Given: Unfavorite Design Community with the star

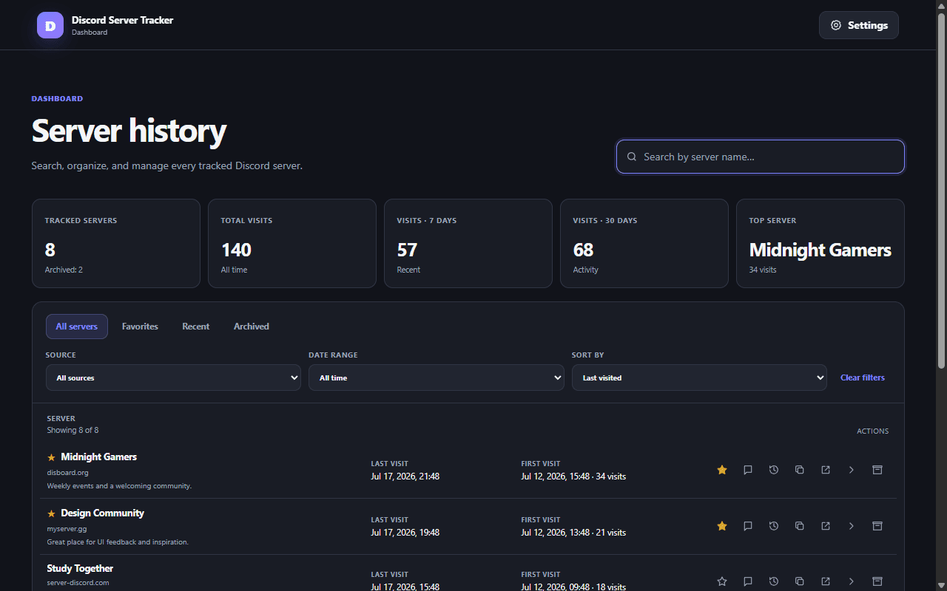Looking at the screenshot, I should pyautogui.click(x=722, y=526).
